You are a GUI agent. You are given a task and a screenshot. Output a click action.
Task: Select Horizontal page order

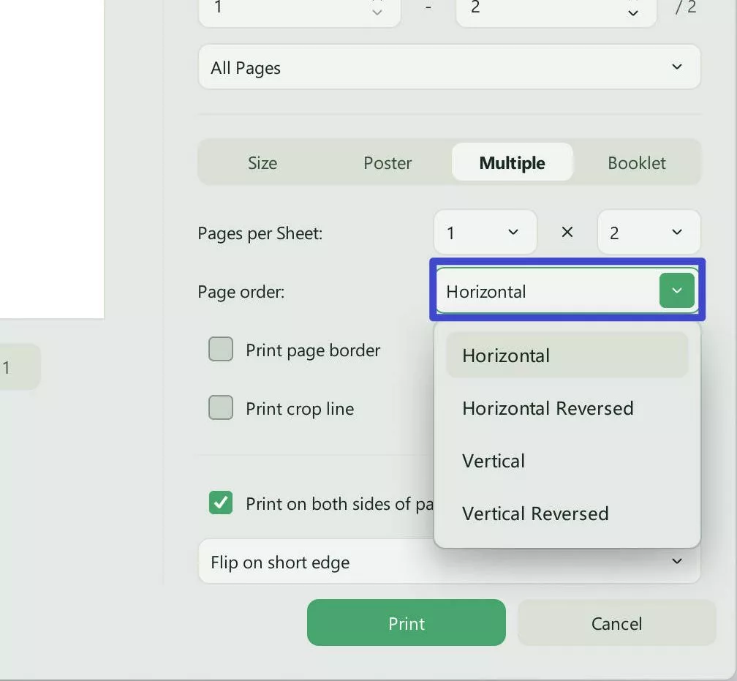(x=505, y=355)
